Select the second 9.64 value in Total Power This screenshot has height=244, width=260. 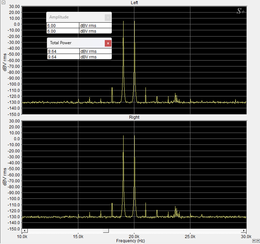63,57
